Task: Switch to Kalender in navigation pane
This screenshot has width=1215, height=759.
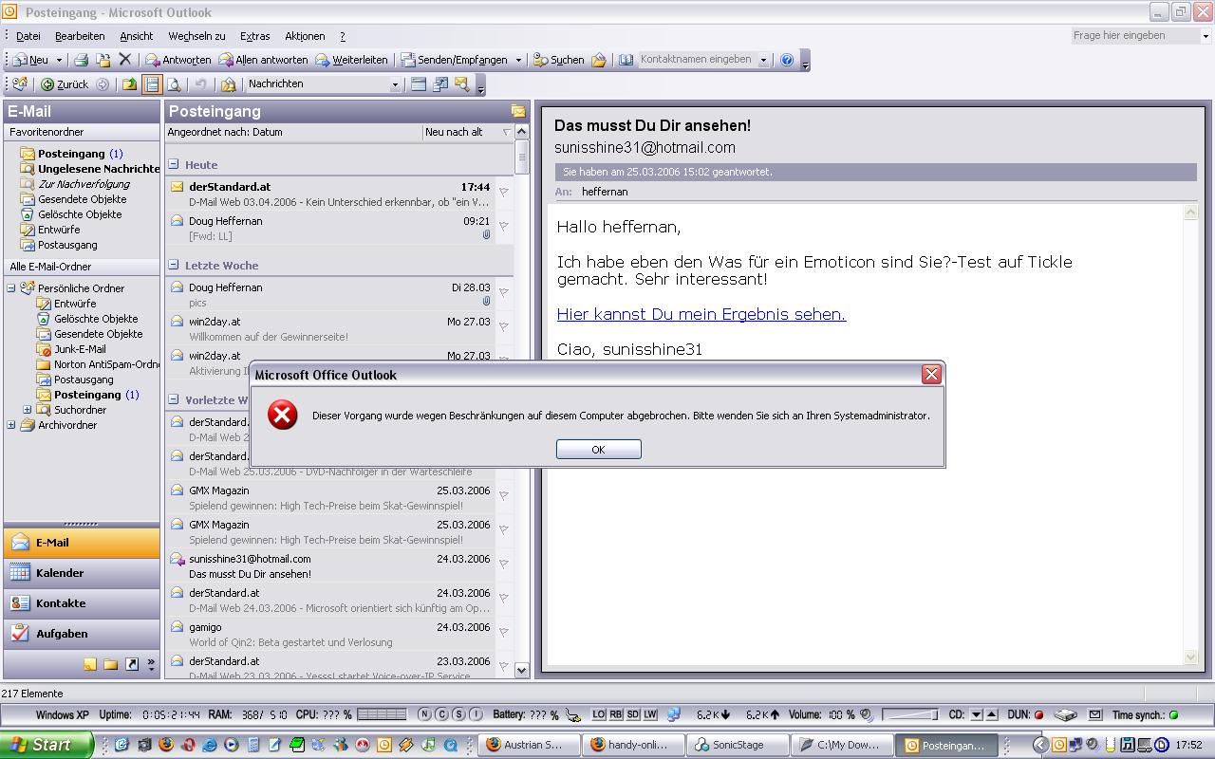Action: (x=82, y=573)
